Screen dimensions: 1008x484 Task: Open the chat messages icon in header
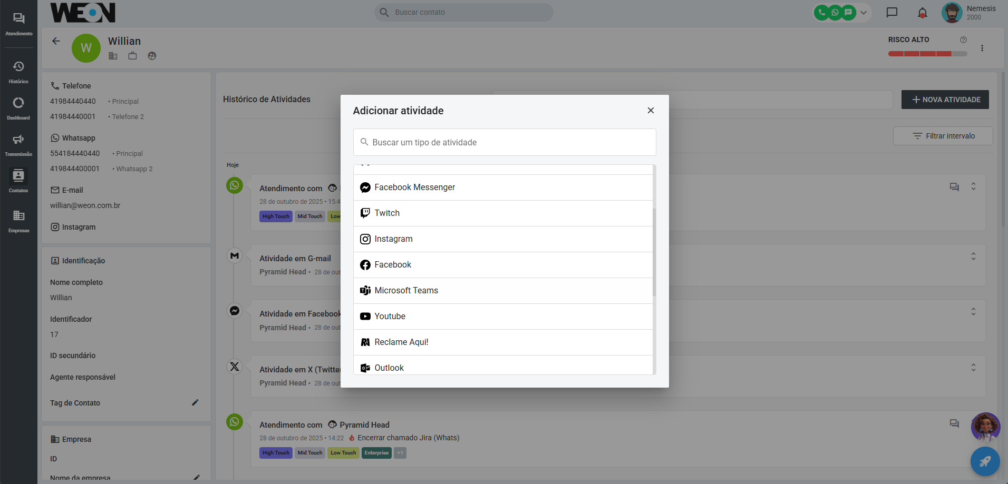(x=891, y=13)
